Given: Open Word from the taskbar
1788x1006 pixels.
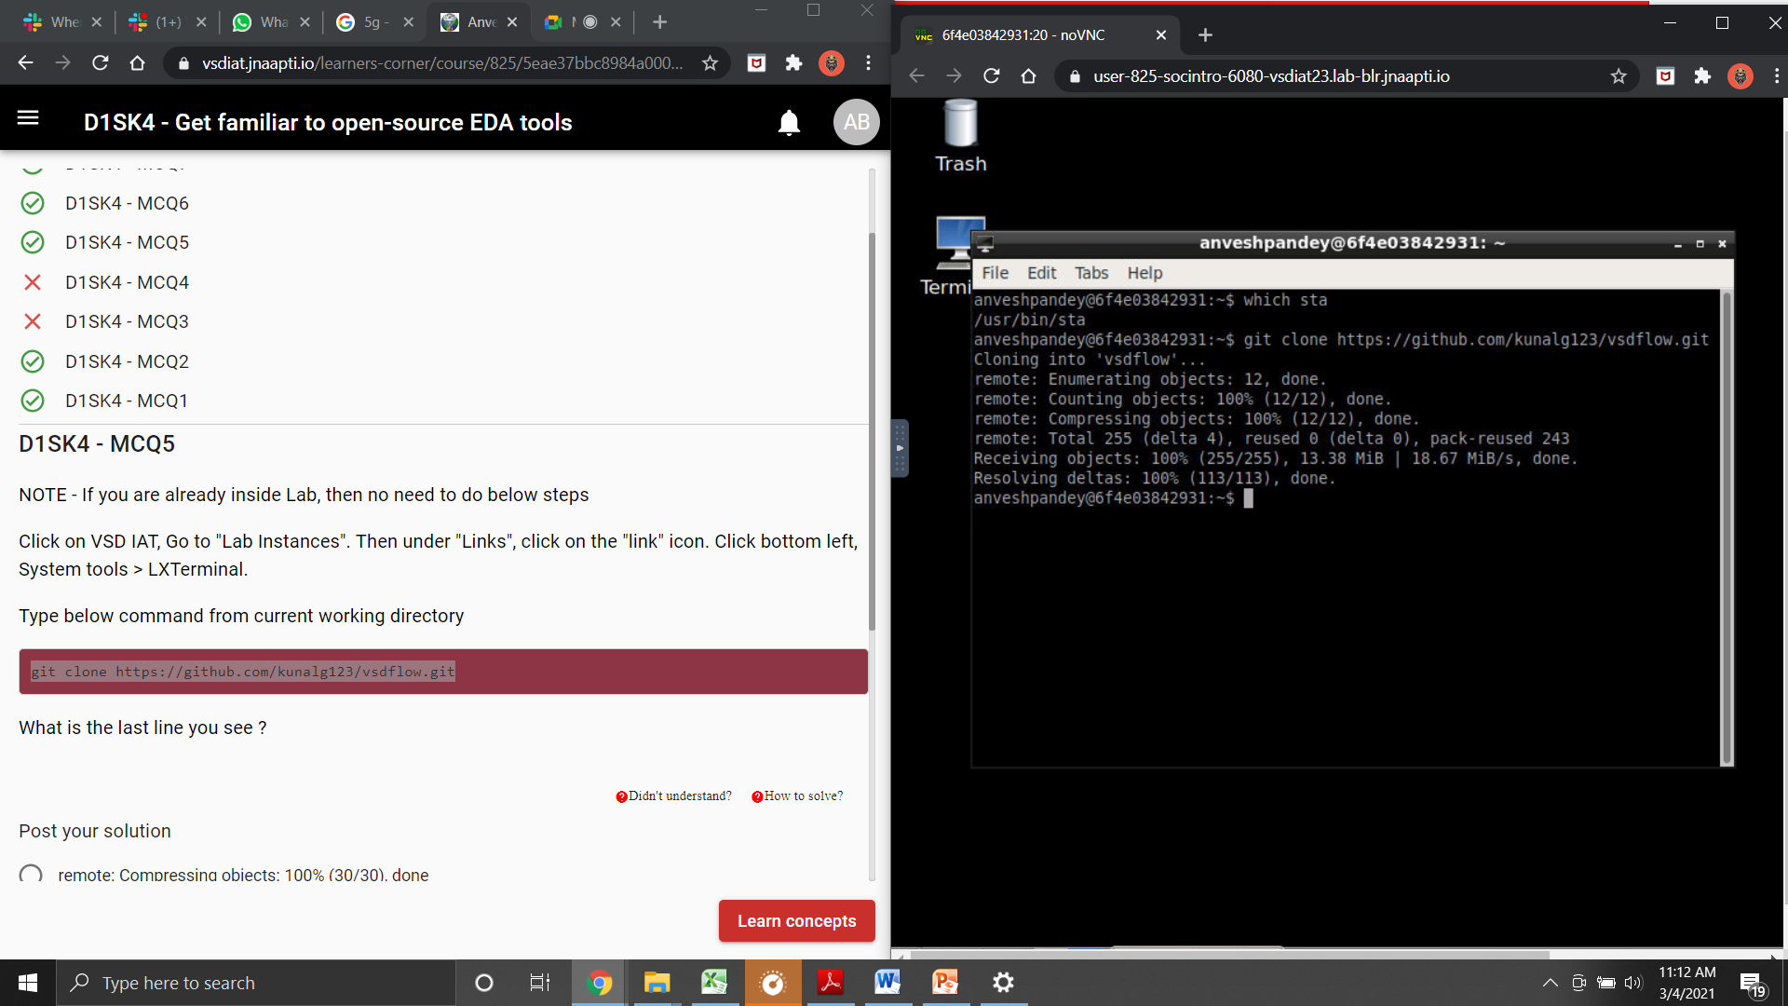Looking at the screenshot, I should point(887,983).
